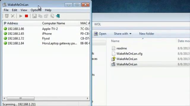Click Open in the Explorer toolbar
This screenshot has height=106, width=190.
pos(100,34)
